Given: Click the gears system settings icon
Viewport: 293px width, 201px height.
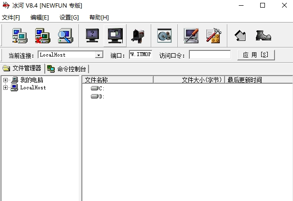Looking at the screenshot, I should [165, 36].
